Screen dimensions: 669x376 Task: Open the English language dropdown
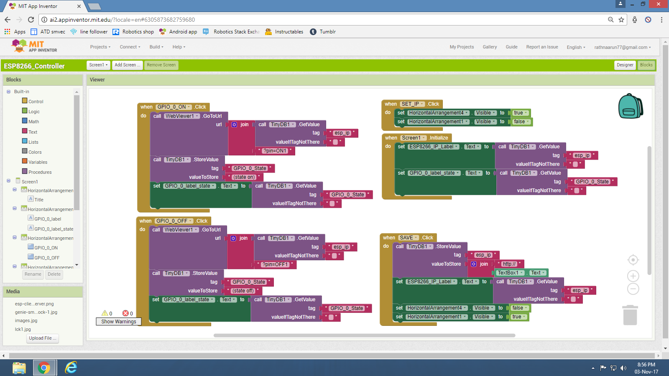[576, 47]
